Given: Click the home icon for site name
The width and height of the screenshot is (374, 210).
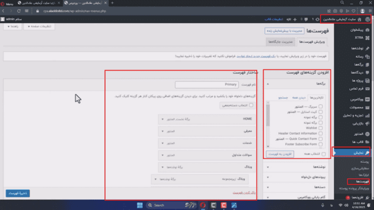Looking at the screenshot, I should 360,20.
